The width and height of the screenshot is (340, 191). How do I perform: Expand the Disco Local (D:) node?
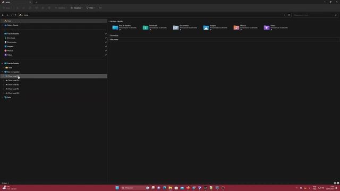coord(4,80)
